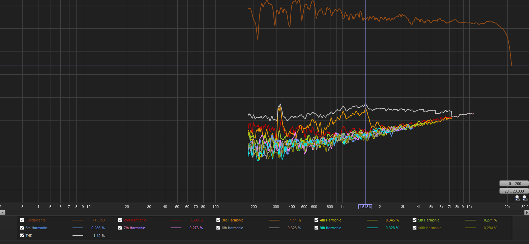Image resolution: width=529 pixels, height=244 pixels.
Task: Click the brown Fundamental line swatch
Action: 78,220
